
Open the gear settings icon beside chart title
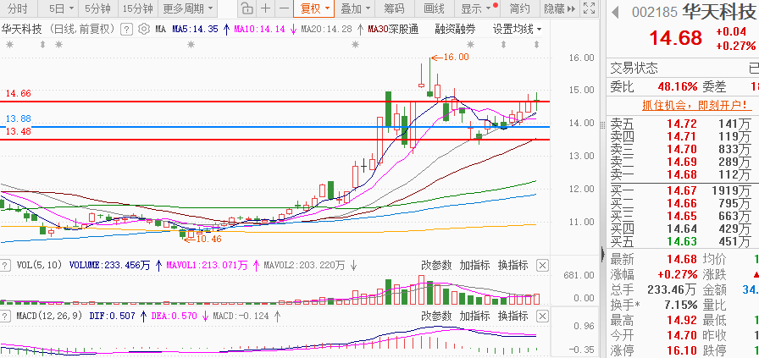click(x=143, y=30)
